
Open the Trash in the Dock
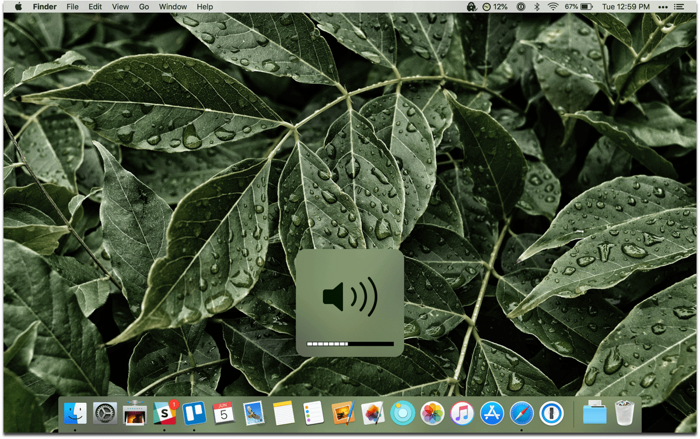(625, 413)
